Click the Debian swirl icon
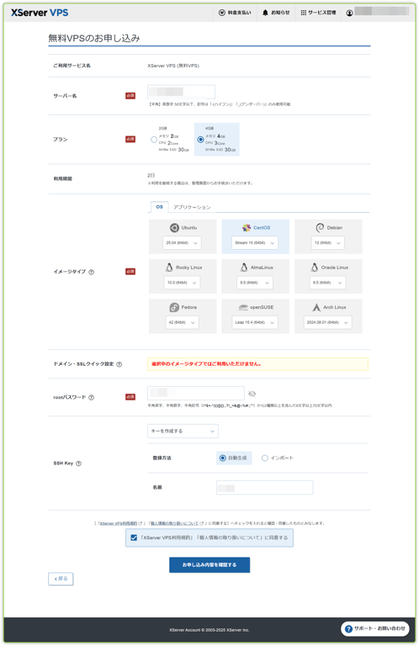The image size is (419, 646). pos(320,228)
